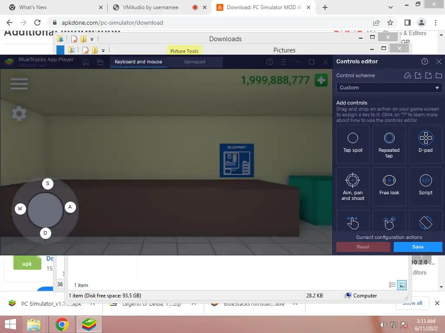Open Windows Start menu
Image resolution: width=445 pixels, height=333 pixels.
[x=11, y=324]
